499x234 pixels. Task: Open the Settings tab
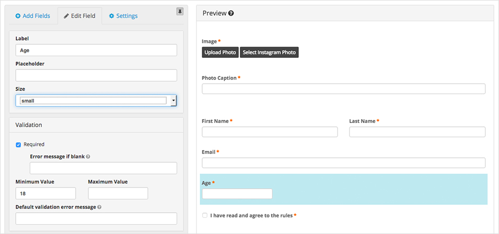(123, 16)
